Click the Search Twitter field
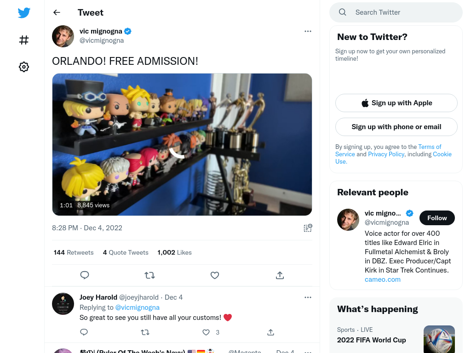 pyautogui.click(x=396, y=12)
